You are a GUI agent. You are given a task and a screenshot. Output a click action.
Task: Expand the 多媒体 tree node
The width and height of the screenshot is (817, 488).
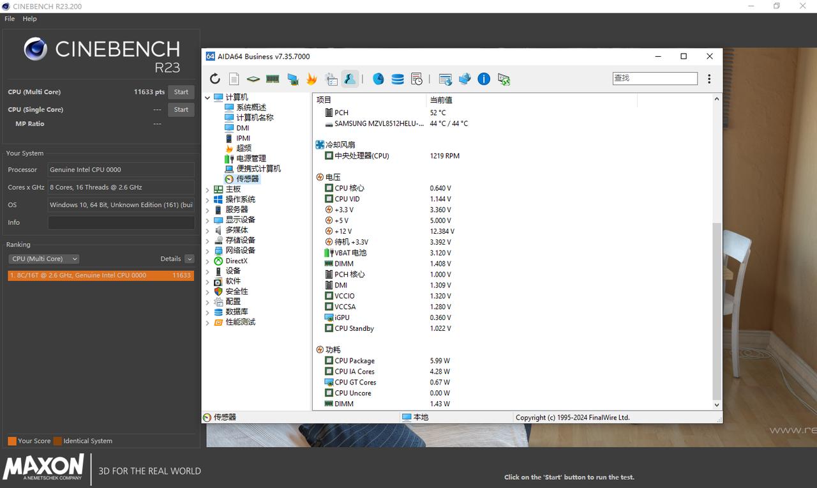coord(207,231)
